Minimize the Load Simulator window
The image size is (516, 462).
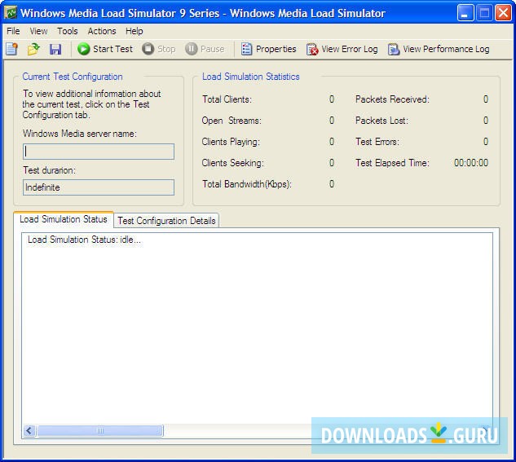coord(465,13)
